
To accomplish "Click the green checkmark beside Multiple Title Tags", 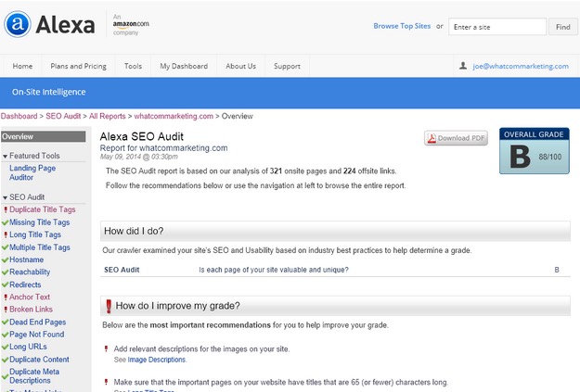I will click(x=6, y=247).
